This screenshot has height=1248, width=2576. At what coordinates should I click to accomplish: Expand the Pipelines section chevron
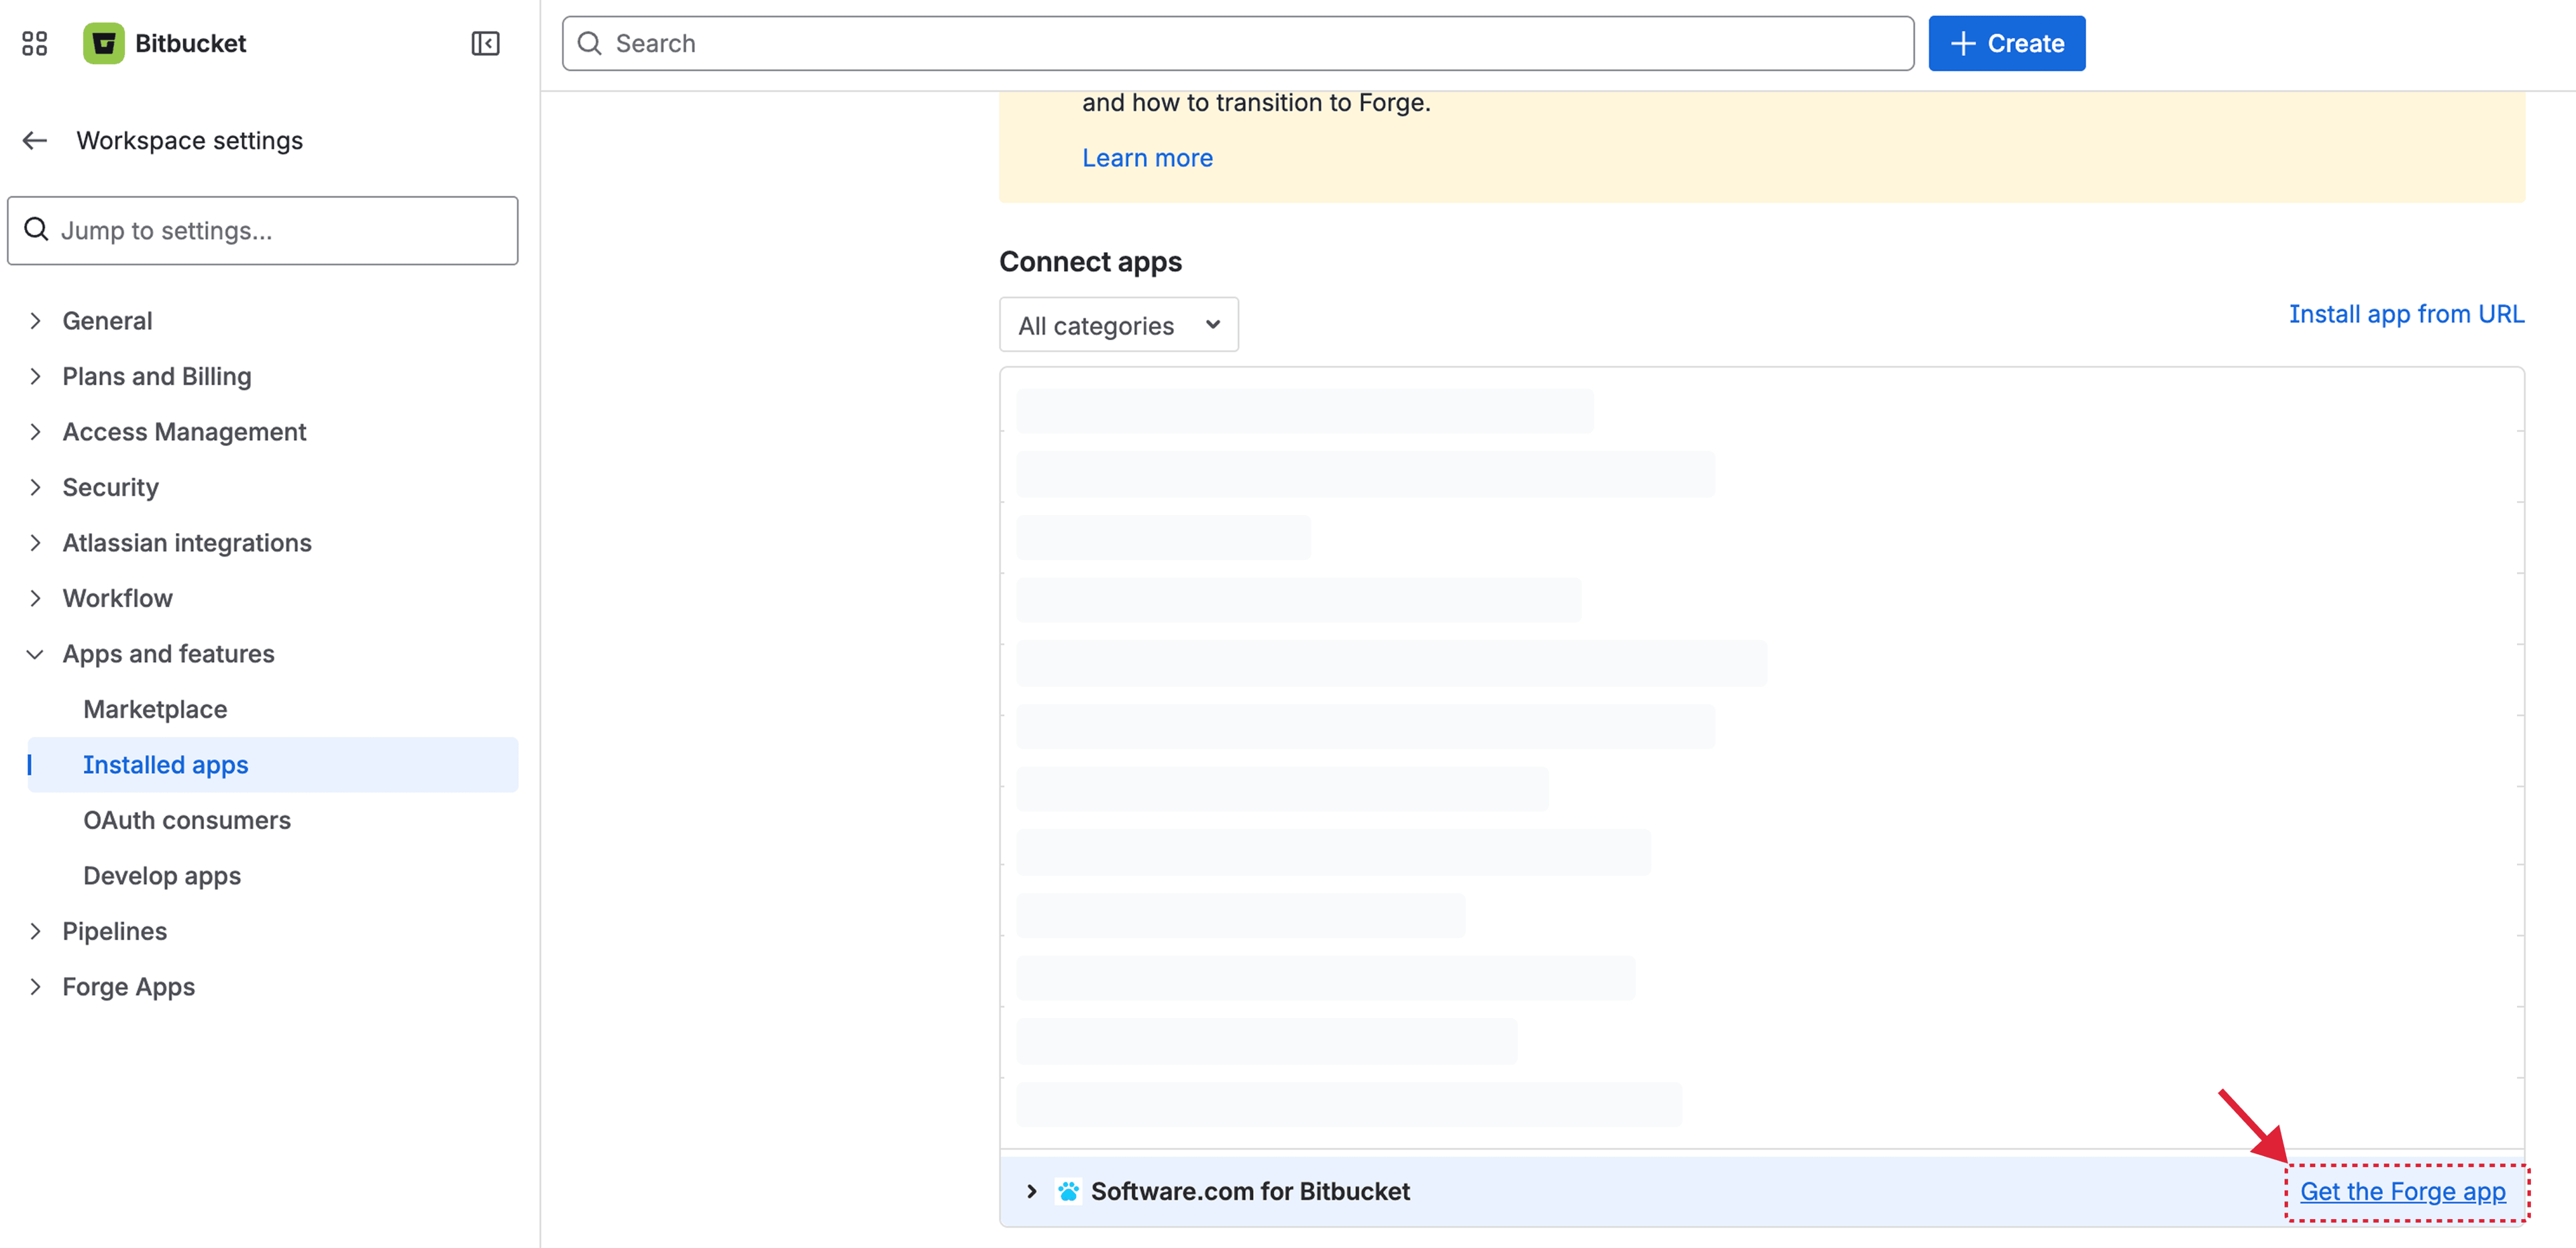coord(35,931)
